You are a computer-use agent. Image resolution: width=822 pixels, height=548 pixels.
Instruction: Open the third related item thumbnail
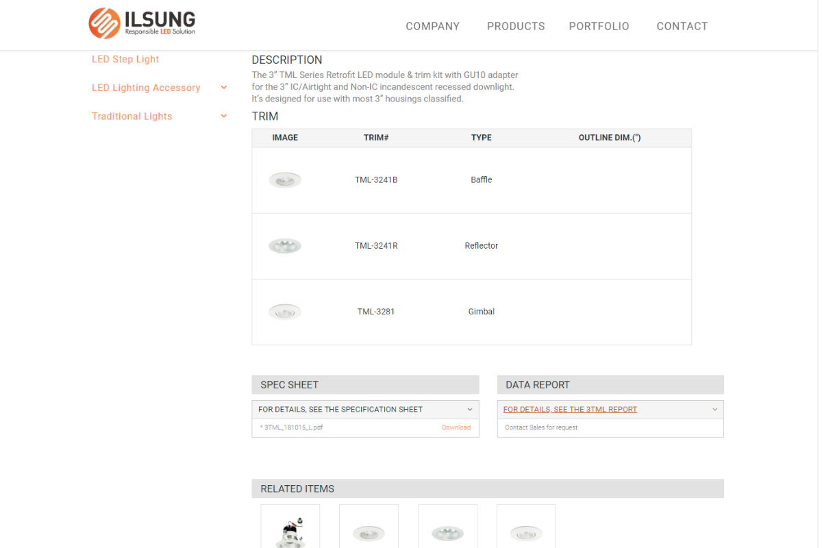447,527
